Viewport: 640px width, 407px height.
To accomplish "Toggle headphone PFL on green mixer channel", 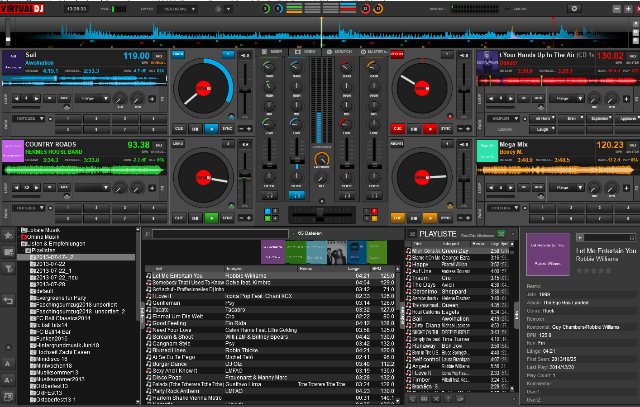I will [x=270, y=195].
